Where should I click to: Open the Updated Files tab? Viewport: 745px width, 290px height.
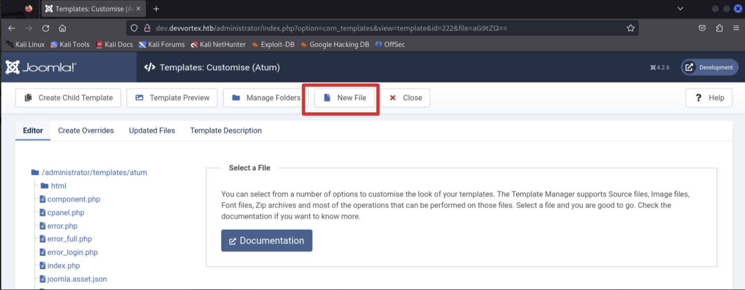(x=152, y=131)
